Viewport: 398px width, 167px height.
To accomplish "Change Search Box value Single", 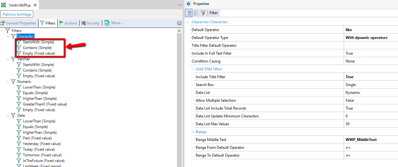I will [371, 85].
